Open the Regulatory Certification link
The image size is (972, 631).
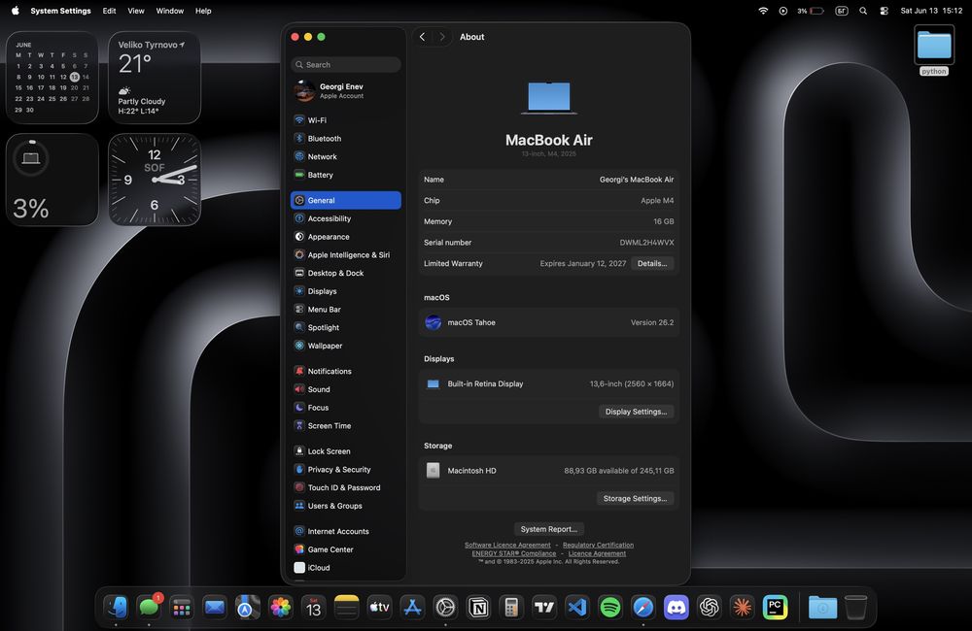598,545
